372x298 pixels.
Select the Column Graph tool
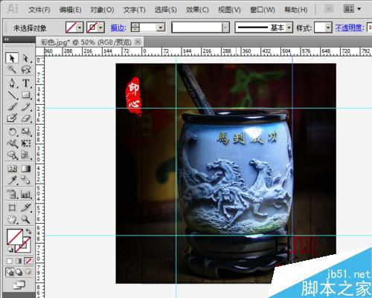click(x=26, y=194)
